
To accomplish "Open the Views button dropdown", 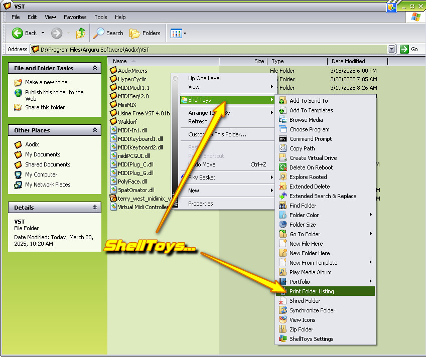I will click(185, 34).
